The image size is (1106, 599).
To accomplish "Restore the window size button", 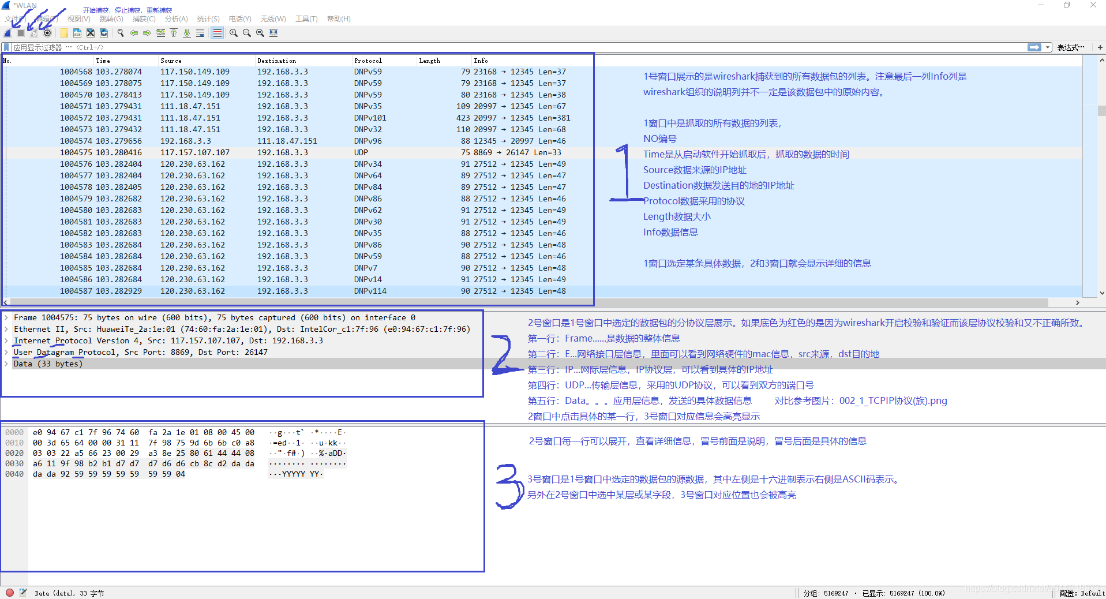I will pyautogui.click(x=1067, y=5).
